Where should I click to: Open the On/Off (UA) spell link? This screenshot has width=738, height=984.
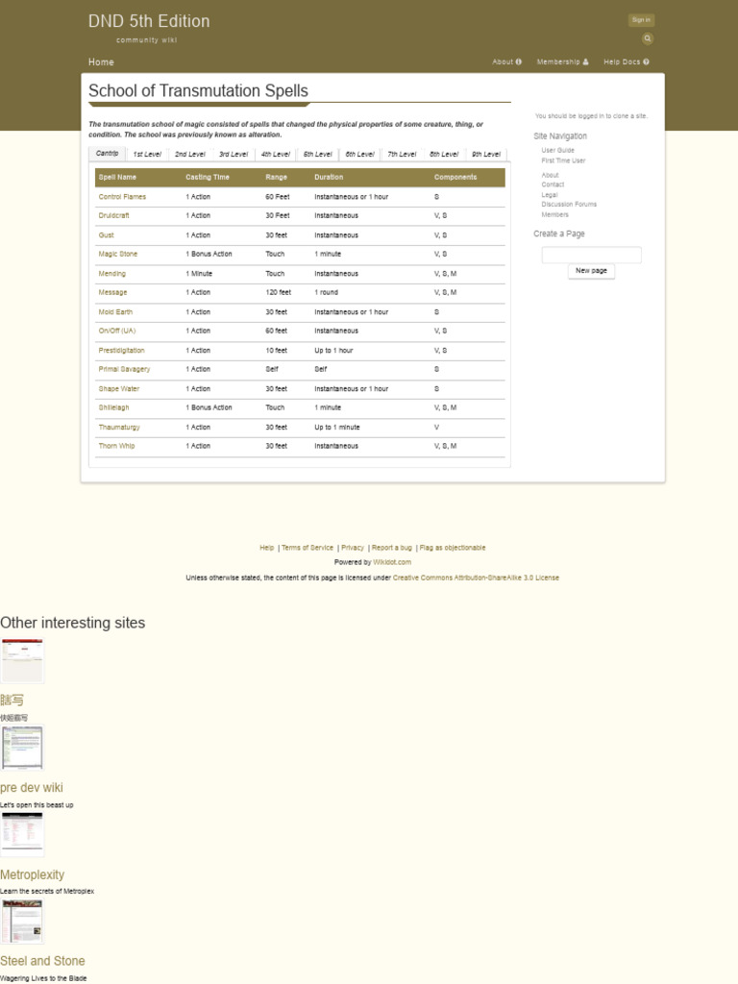[116, 331]
